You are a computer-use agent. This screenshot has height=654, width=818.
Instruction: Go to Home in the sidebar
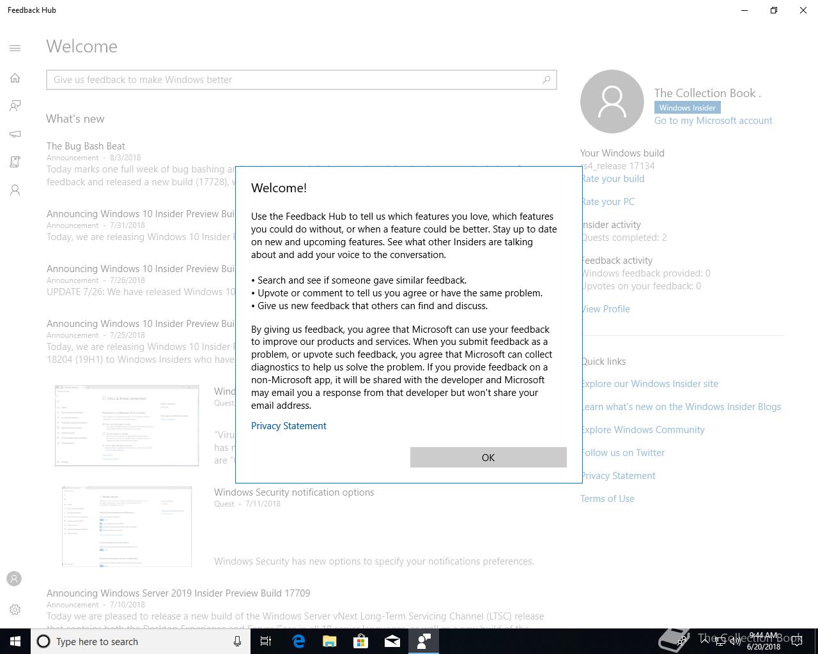click(x=15, y=78)
